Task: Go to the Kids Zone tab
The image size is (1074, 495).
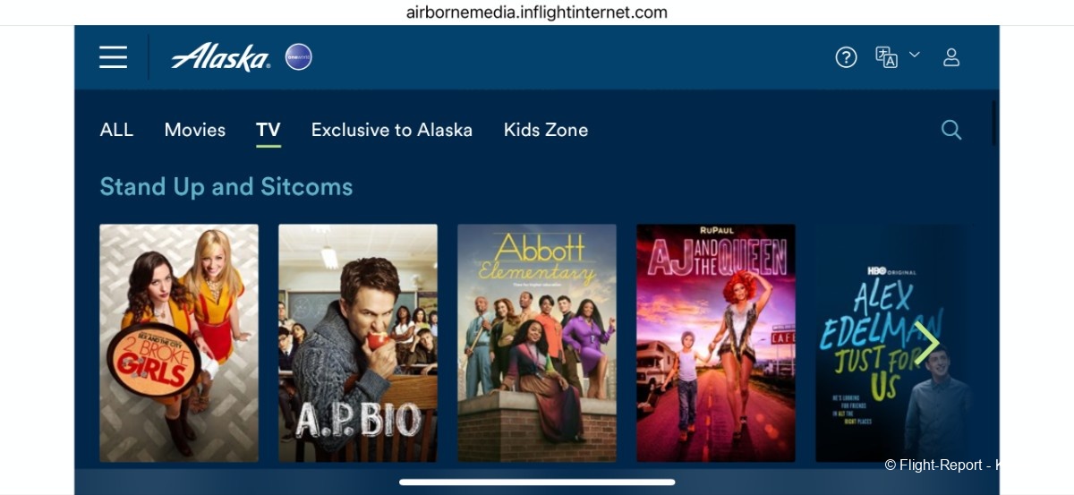Action: click(x=546, y=130)
